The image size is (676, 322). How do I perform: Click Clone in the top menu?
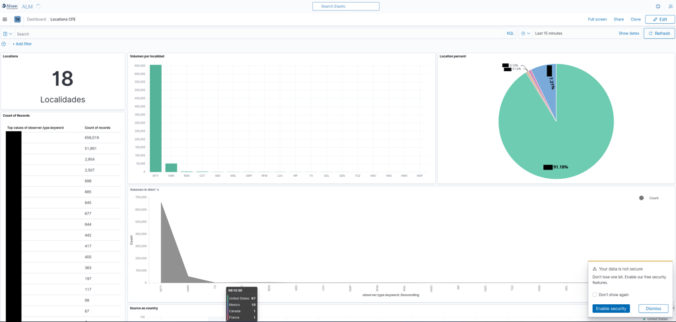pyautogui.click(x=636, y=19)
